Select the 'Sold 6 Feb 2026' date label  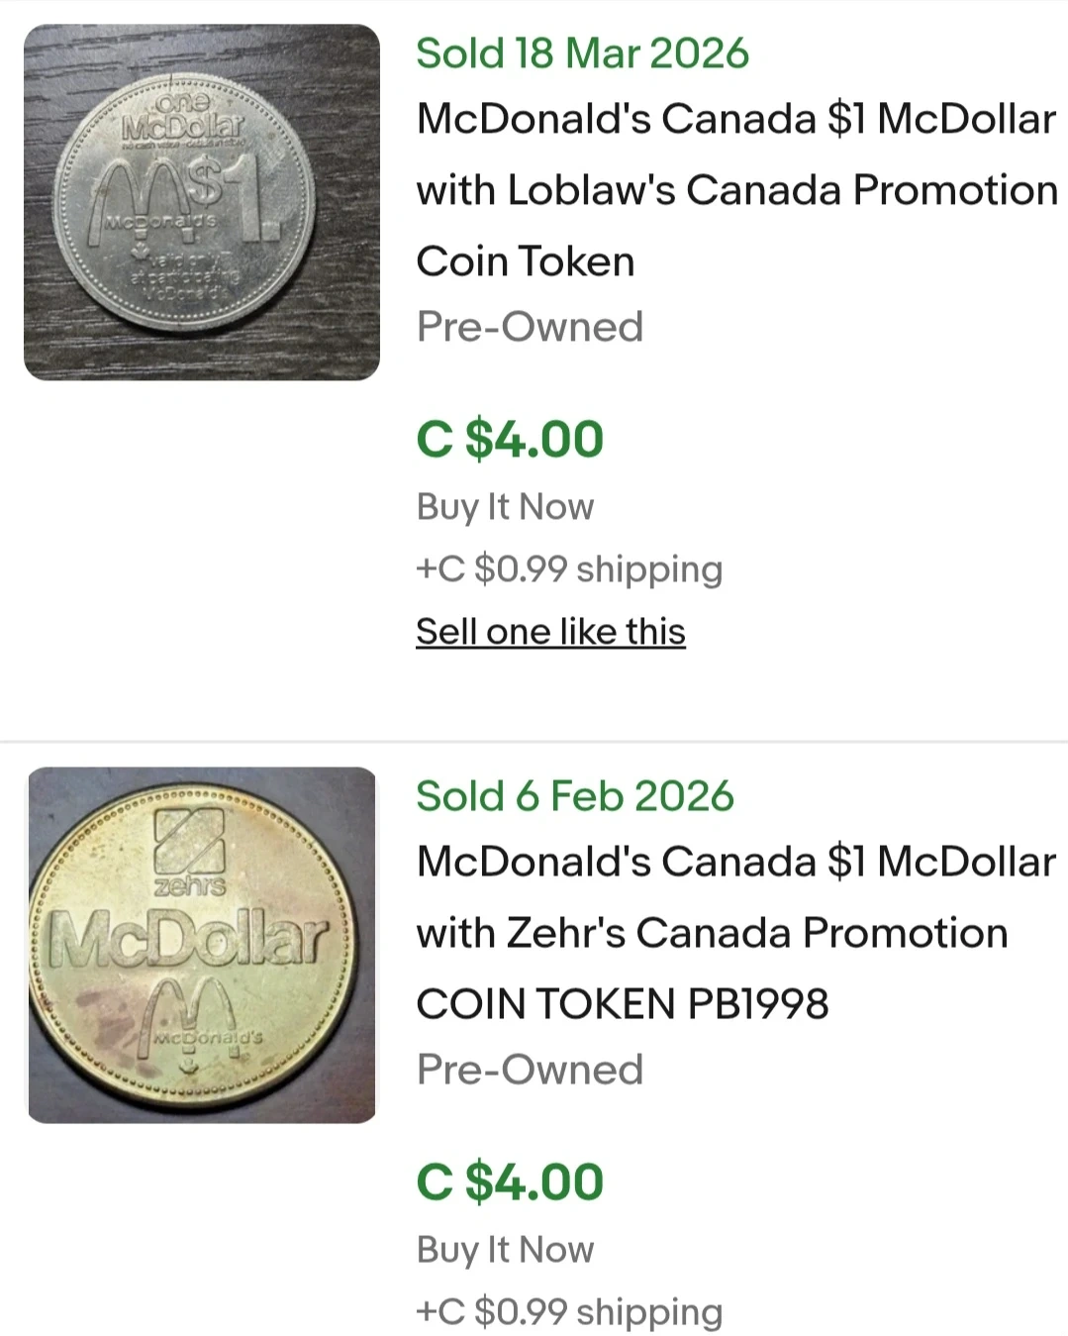point(574,796)
